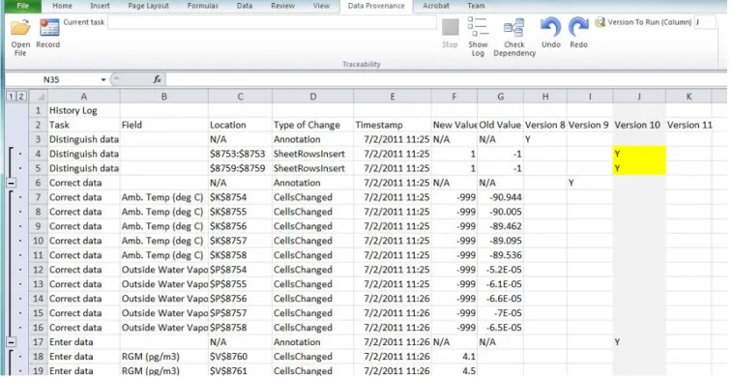Image resolution: width=733 pixels, height=377 pixels.
Task: Click the $V$8760 location cell
Action: click(240, 357)
